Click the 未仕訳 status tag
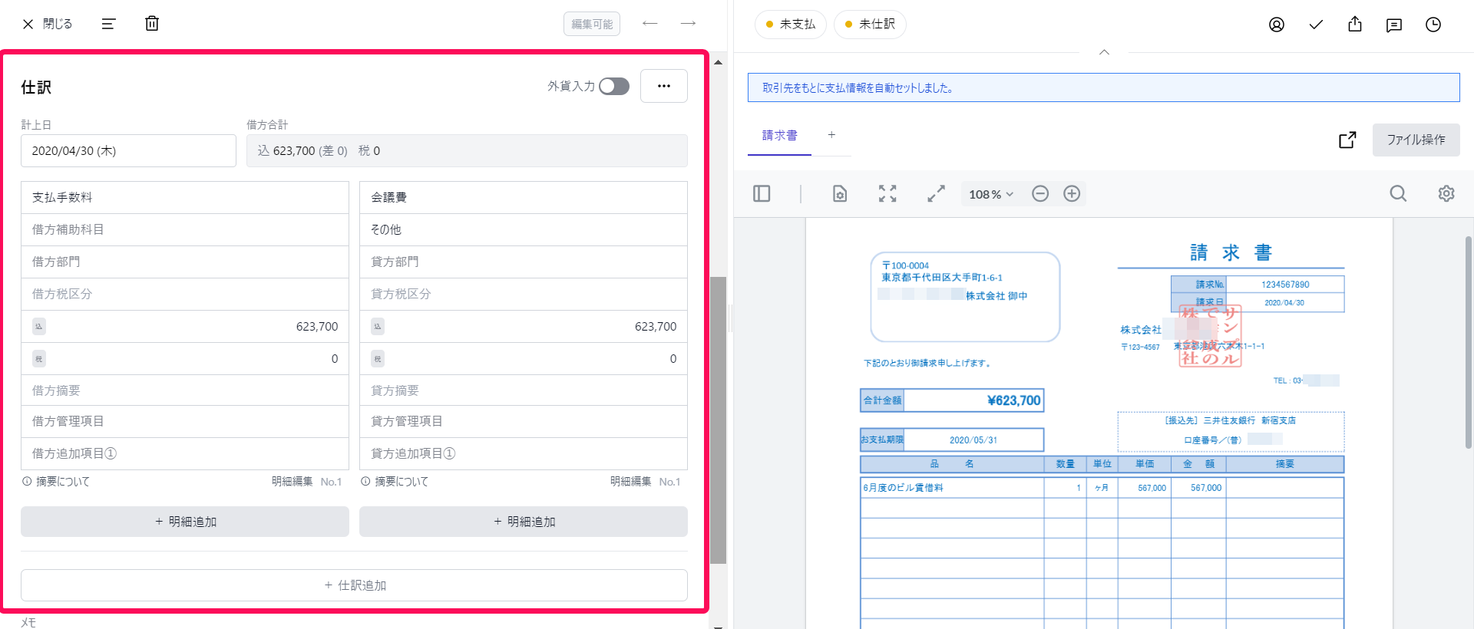This screenshot has width=1474, height=629. (x=870, y=25)
